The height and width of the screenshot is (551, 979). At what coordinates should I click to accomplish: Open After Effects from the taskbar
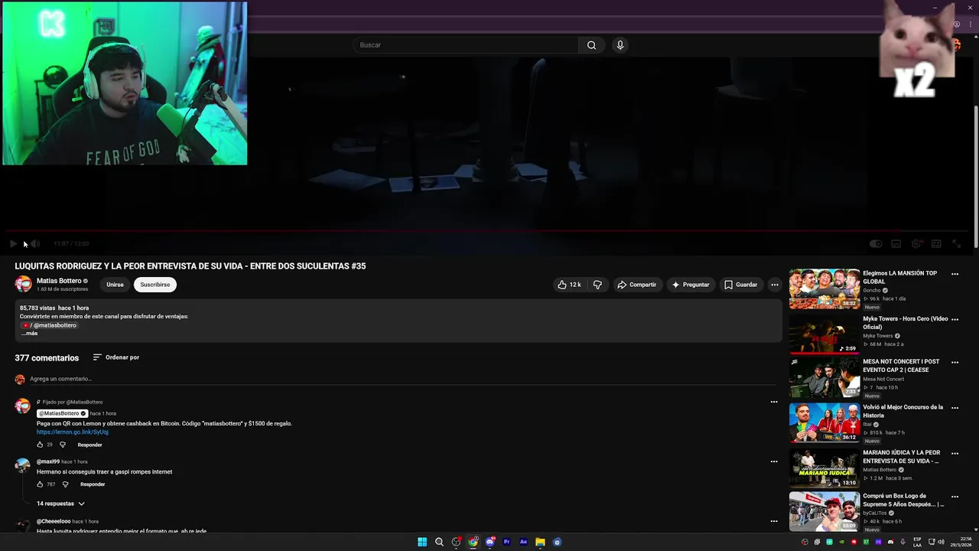pyautogui.click(x=523, y=542)
